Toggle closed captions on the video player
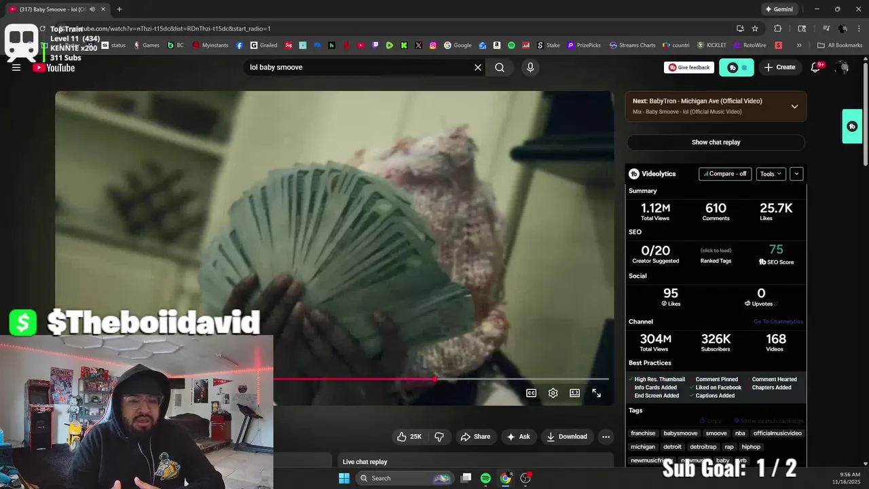The image size is (869, 489). click(532, 393)
